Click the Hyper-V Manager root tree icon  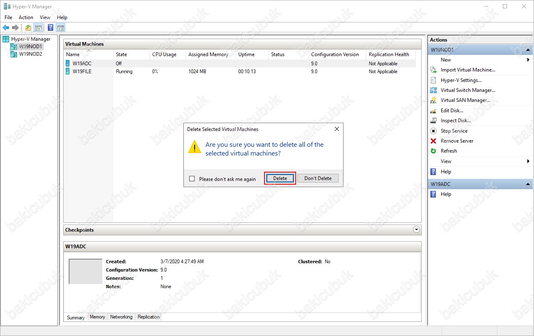click(x=6, y=39)
